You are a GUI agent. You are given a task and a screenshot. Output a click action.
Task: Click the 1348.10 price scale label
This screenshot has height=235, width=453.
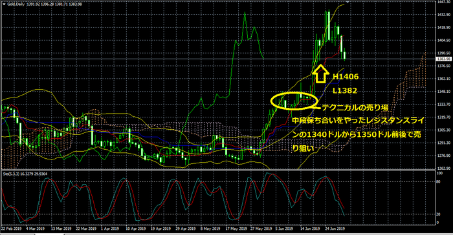coord(444,92)
